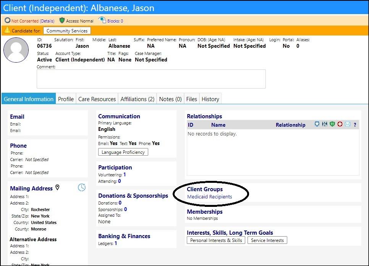The height and width of the screenshot is (266, 369).
Task: Click the client ID value 06736
Action: [44, 46]
